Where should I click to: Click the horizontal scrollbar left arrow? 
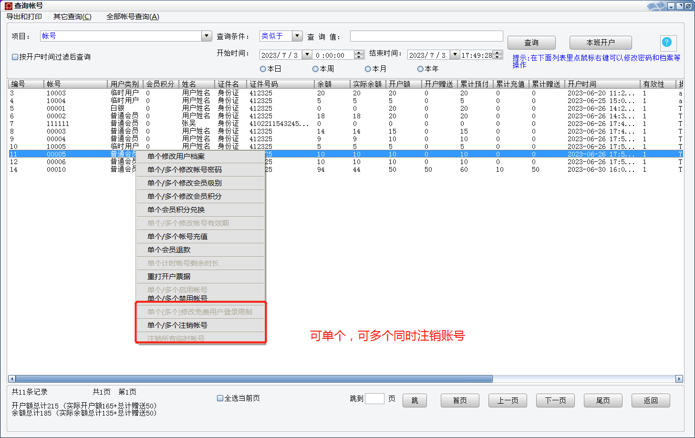(12, 379)
